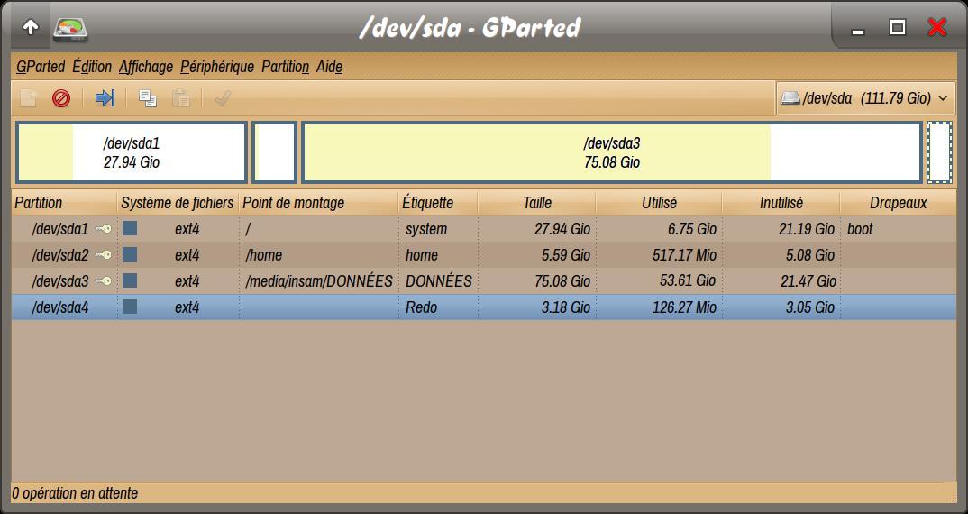Click the up arrow button in title bar

pyautogui.click(x=31, y=27)
